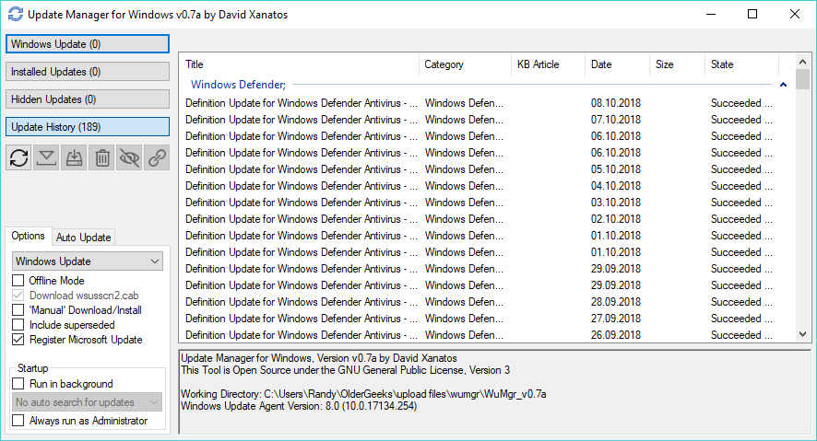Click the Update Manager app icon in title bar
Screen dimensions: 817x441
(16, 14)
